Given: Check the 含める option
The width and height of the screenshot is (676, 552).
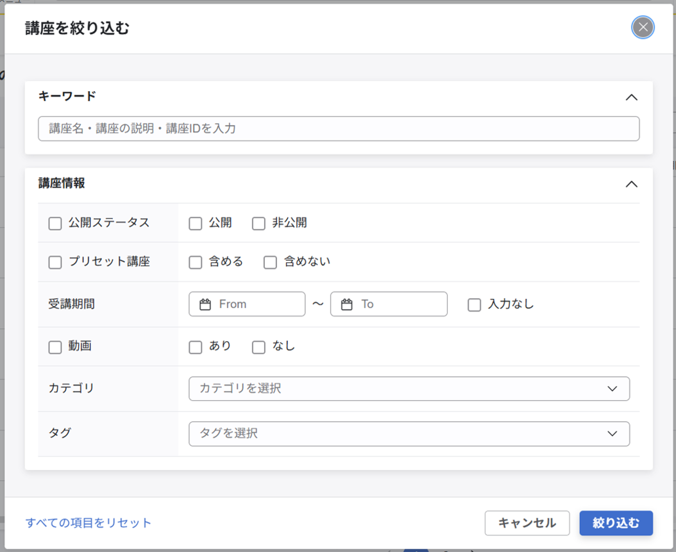Looking at the screenshot, I should (x=196, y=262).
